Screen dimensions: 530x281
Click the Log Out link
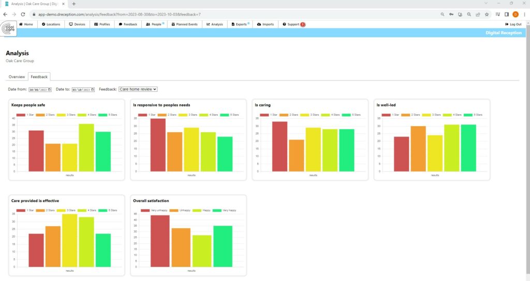[513, 24]
